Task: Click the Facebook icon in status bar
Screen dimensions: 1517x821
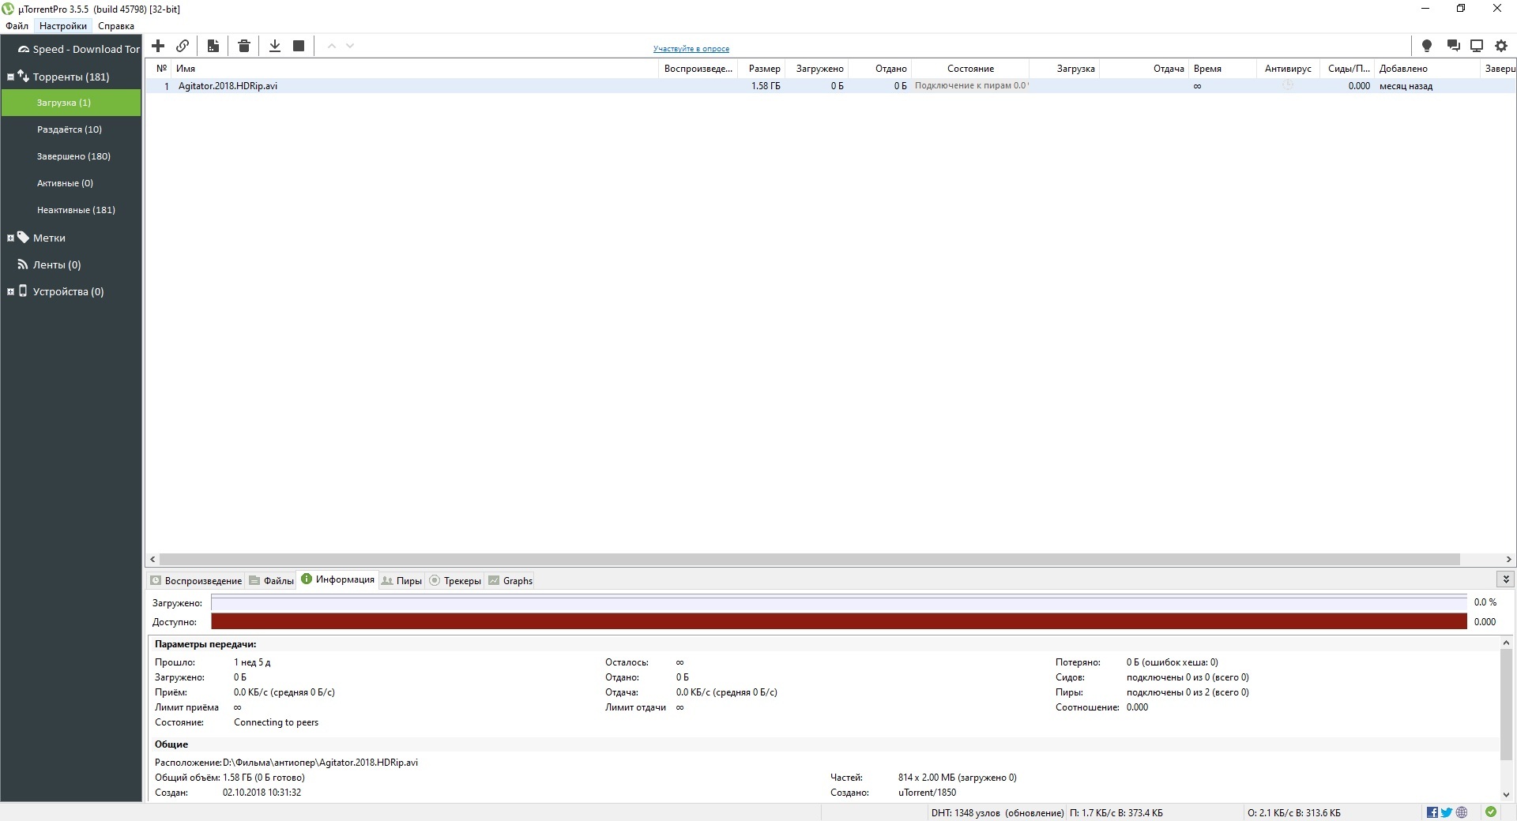Action: [1432, 812]
